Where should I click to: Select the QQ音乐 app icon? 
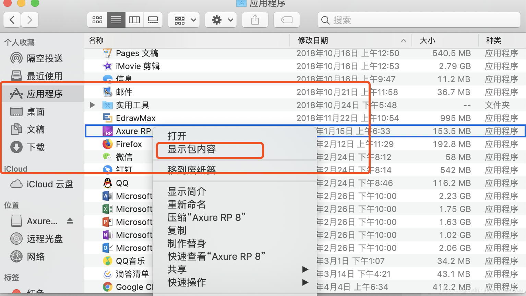[108, 261]
